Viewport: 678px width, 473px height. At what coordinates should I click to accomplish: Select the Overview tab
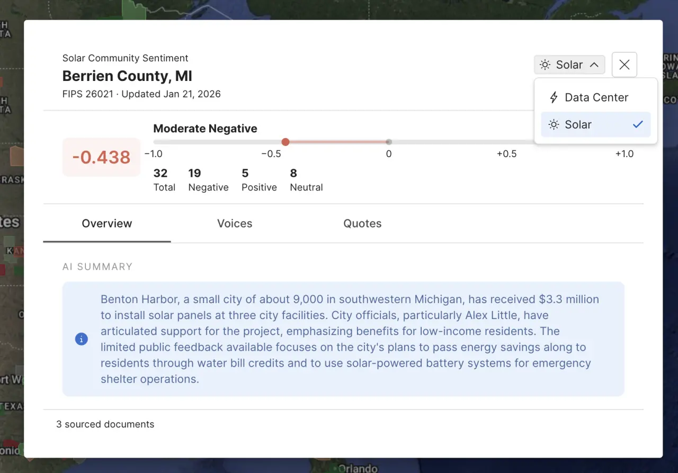pos(107,223)
